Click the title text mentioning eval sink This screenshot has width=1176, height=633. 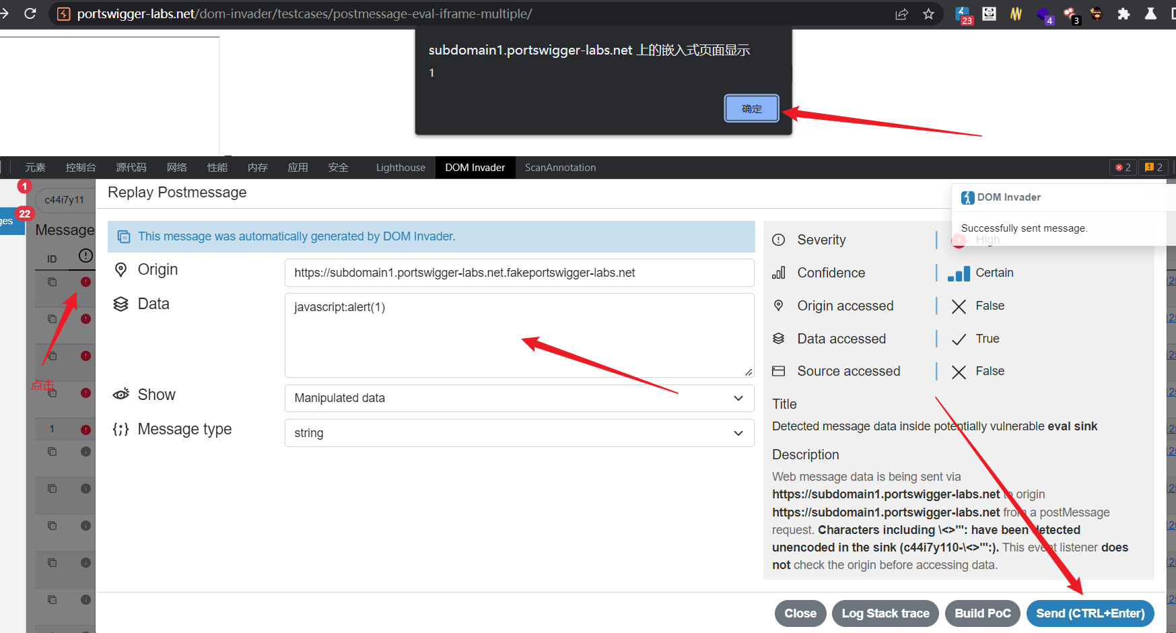(x=934, y=426)
